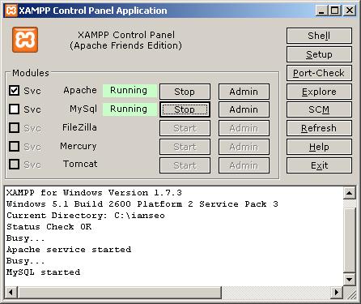This screenshot has width=361, height=304.
Task: Click horizontal scrollbar left arrow
Action: pyautogui.click(x=11, y=293)
